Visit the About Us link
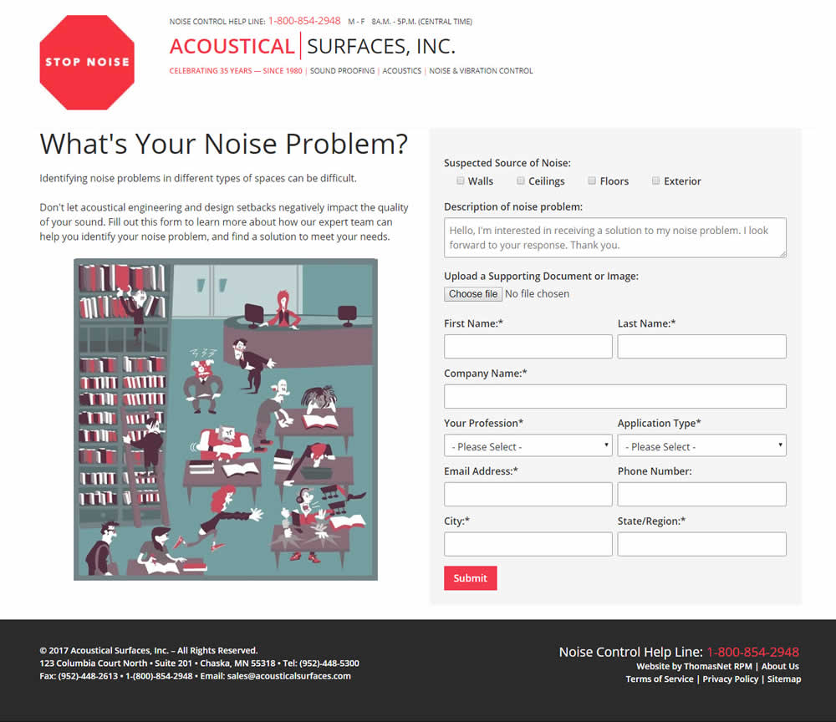Image resolution: width=836 pixels, height=722 pixels. tap(780, 666)
